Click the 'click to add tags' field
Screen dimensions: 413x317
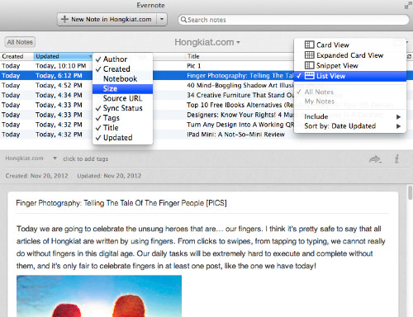85,158
